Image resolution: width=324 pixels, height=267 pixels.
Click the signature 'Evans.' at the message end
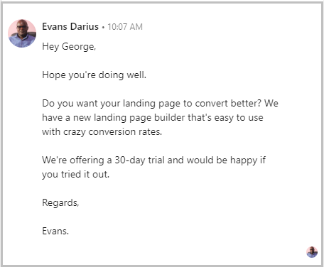click(x=55, y=231)
